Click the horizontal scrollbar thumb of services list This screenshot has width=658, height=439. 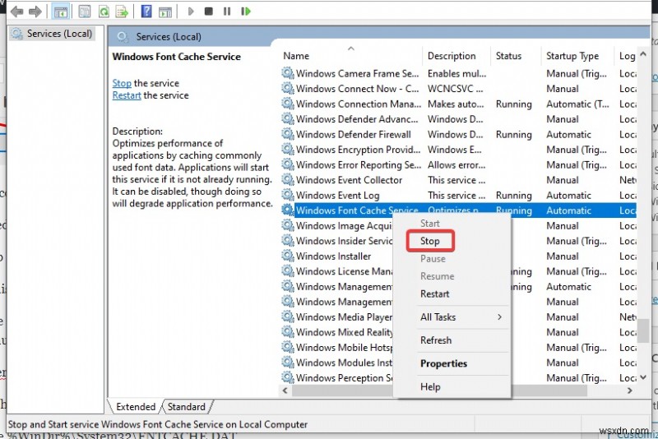coord(439,390)
